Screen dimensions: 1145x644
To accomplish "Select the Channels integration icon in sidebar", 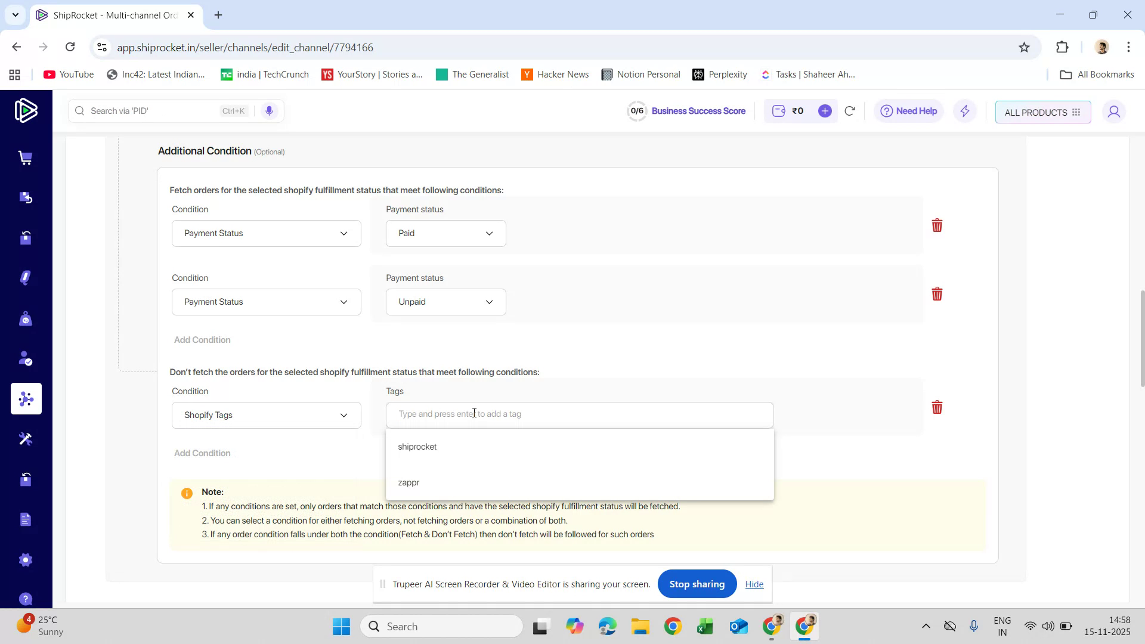I will [26, 398].
